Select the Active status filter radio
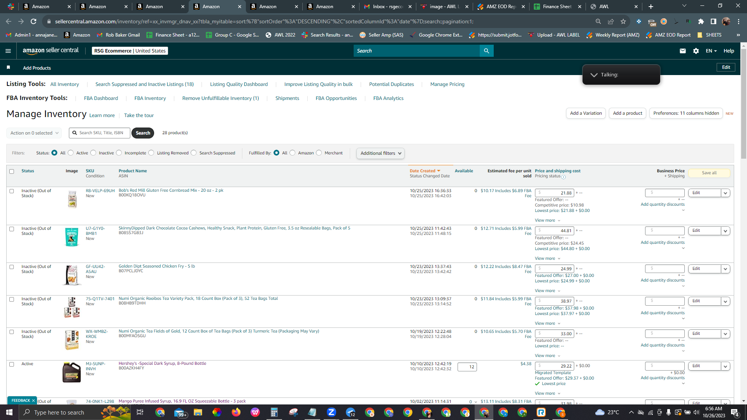The image size is (747, 420). (71, 153)
